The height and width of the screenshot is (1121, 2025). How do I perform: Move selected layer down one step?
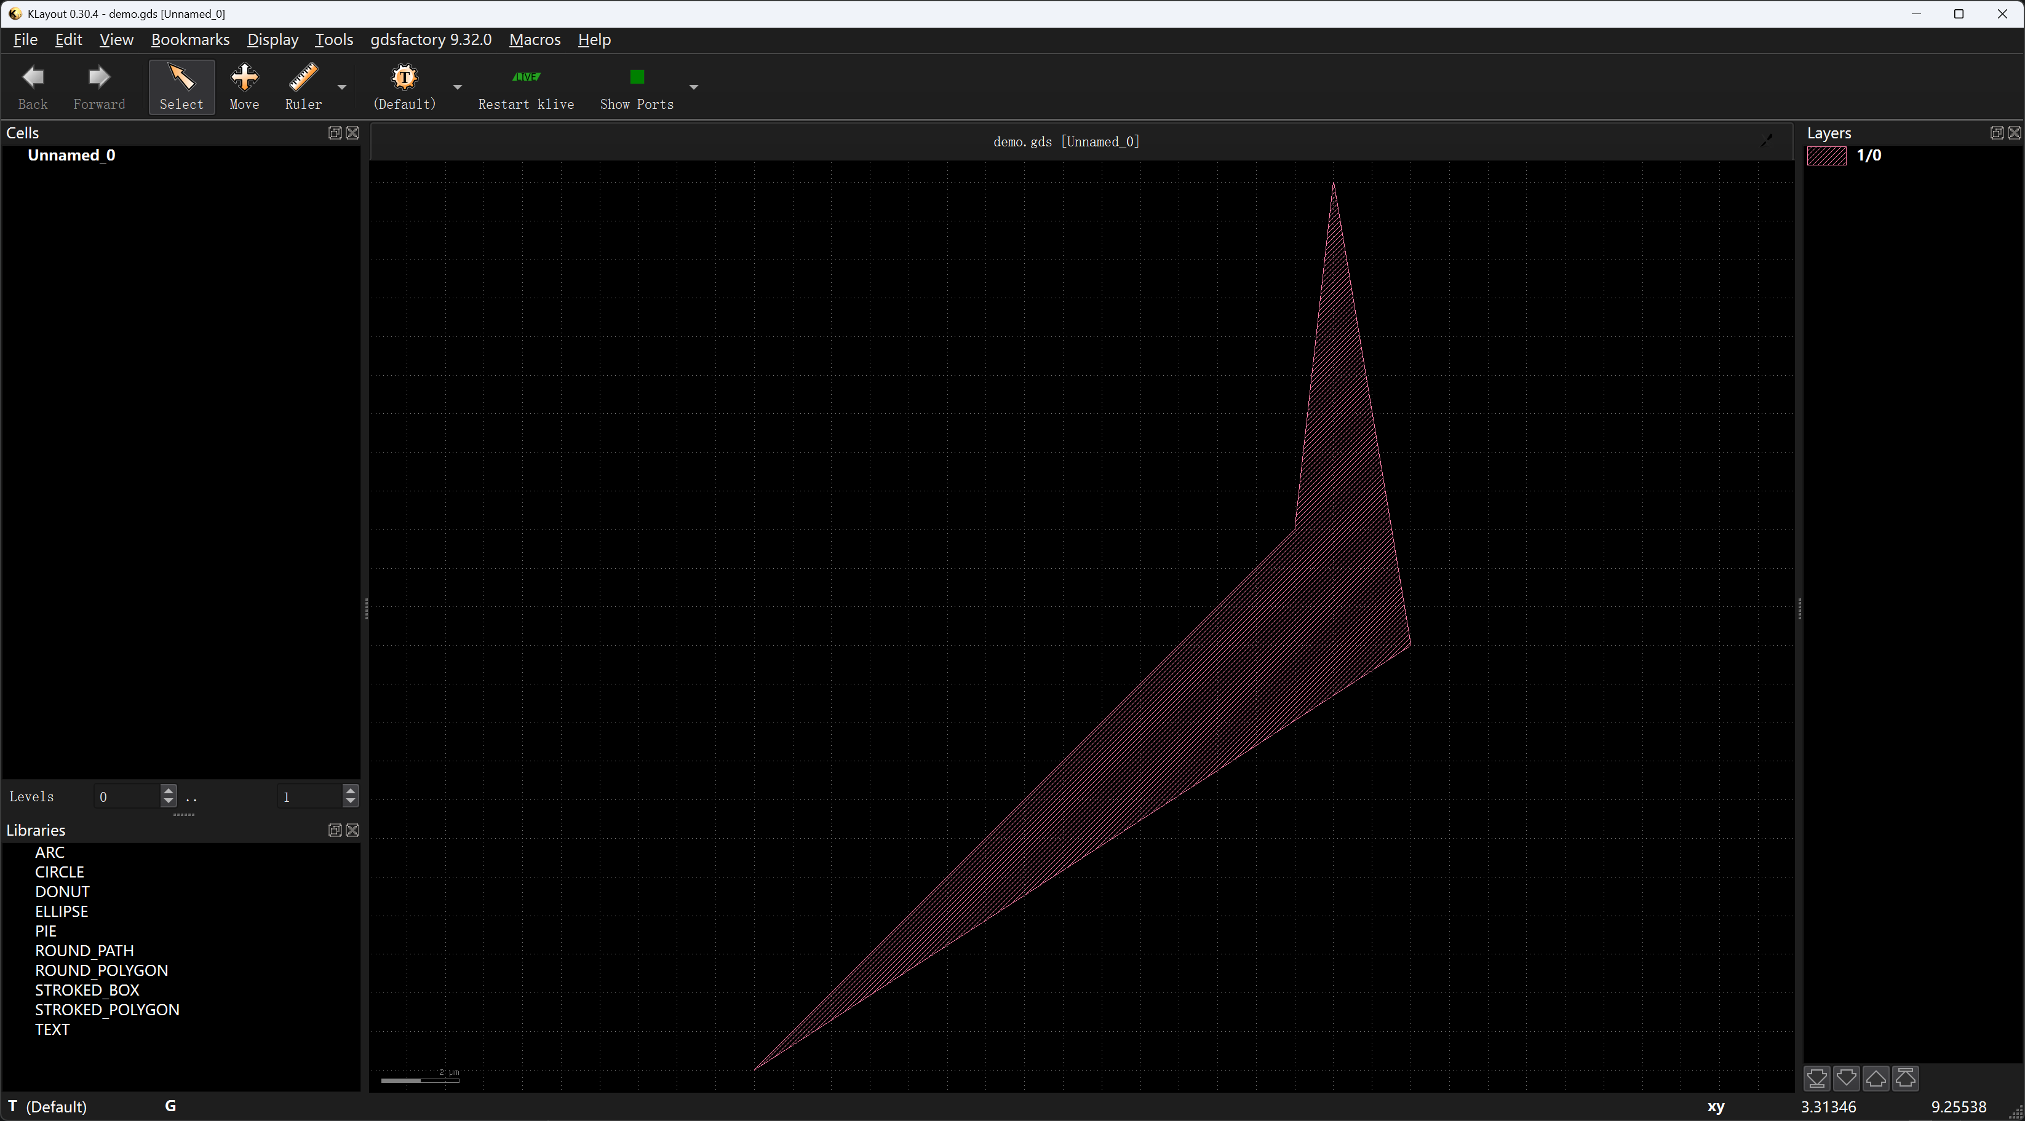point(1846,1078)
